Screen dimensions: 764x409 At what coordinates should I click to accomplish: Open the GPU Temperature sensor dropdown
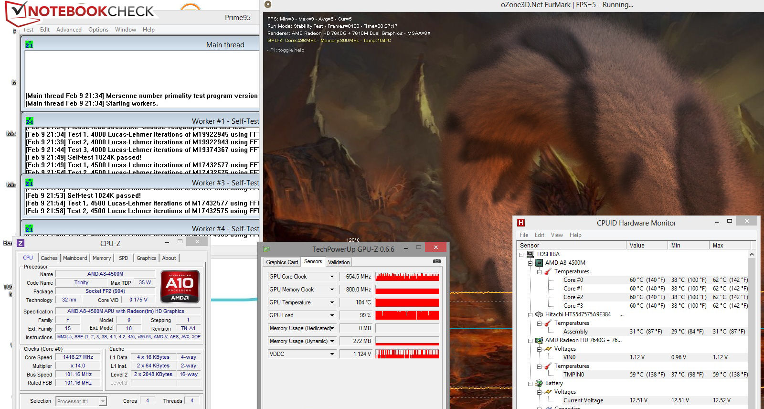(x=332, y=302)
